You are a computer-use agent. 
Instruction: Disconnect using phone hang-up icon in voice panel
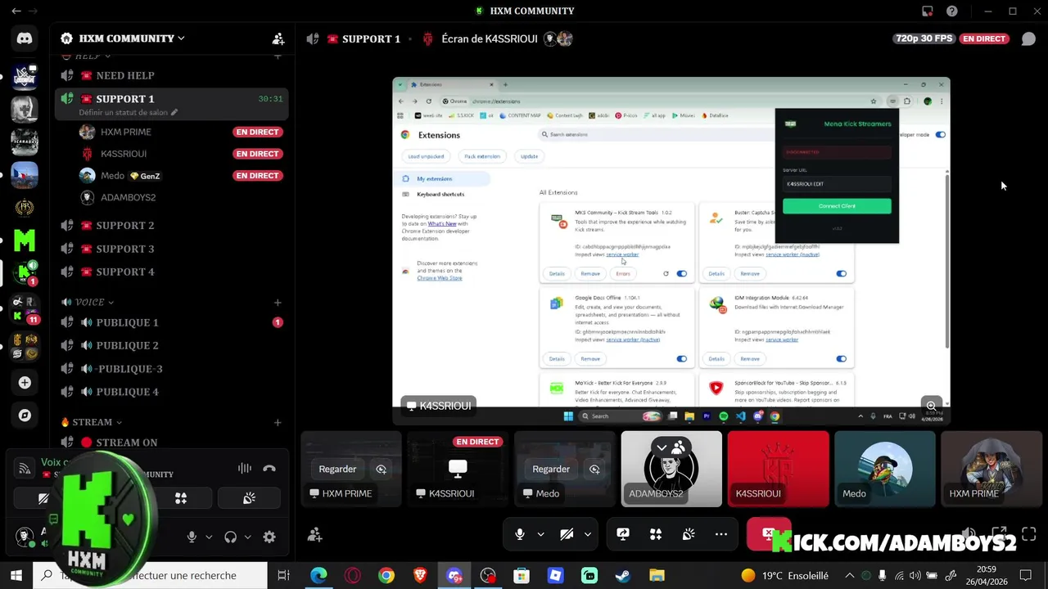click(x=269, y=469)
